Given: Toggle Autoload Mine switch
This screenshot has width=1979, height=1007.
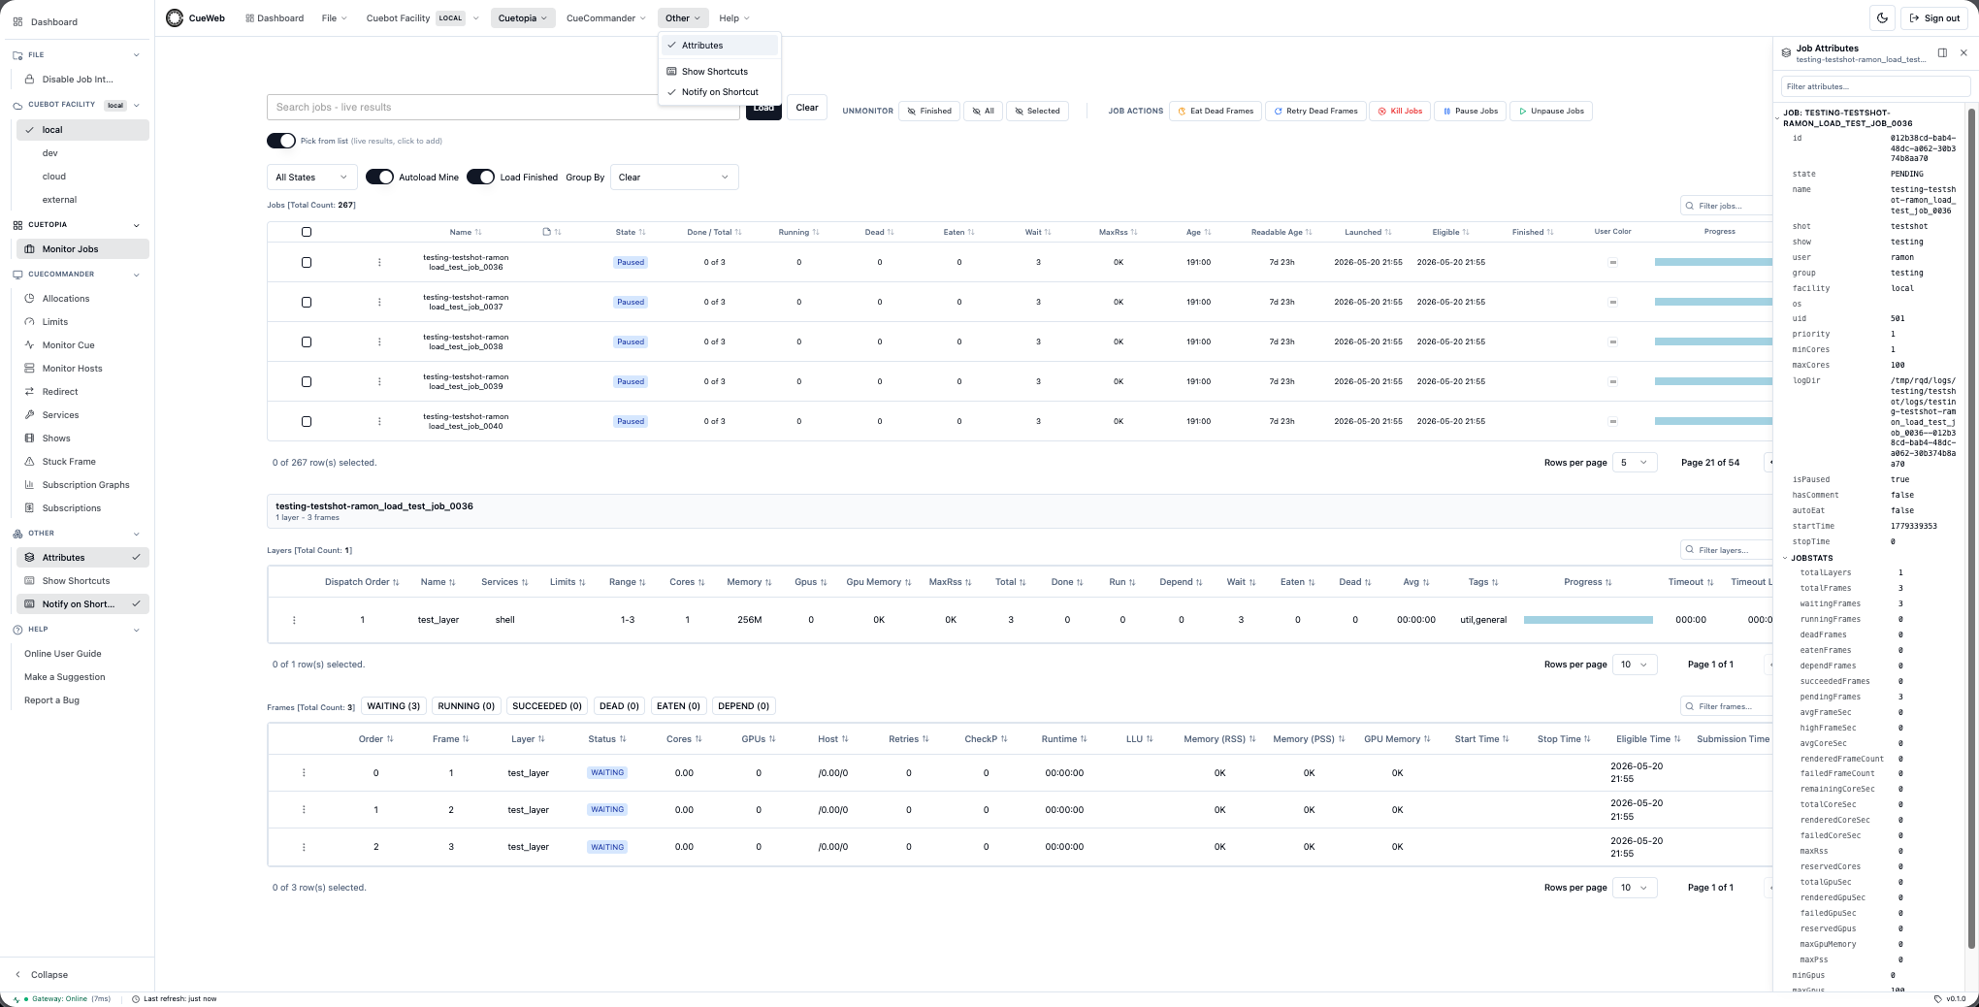Looking at the screenshot, I should tap(379, 177).
